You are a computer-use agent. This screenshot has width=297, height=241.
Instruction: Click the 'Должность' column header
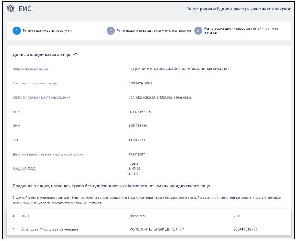[138, 216]
